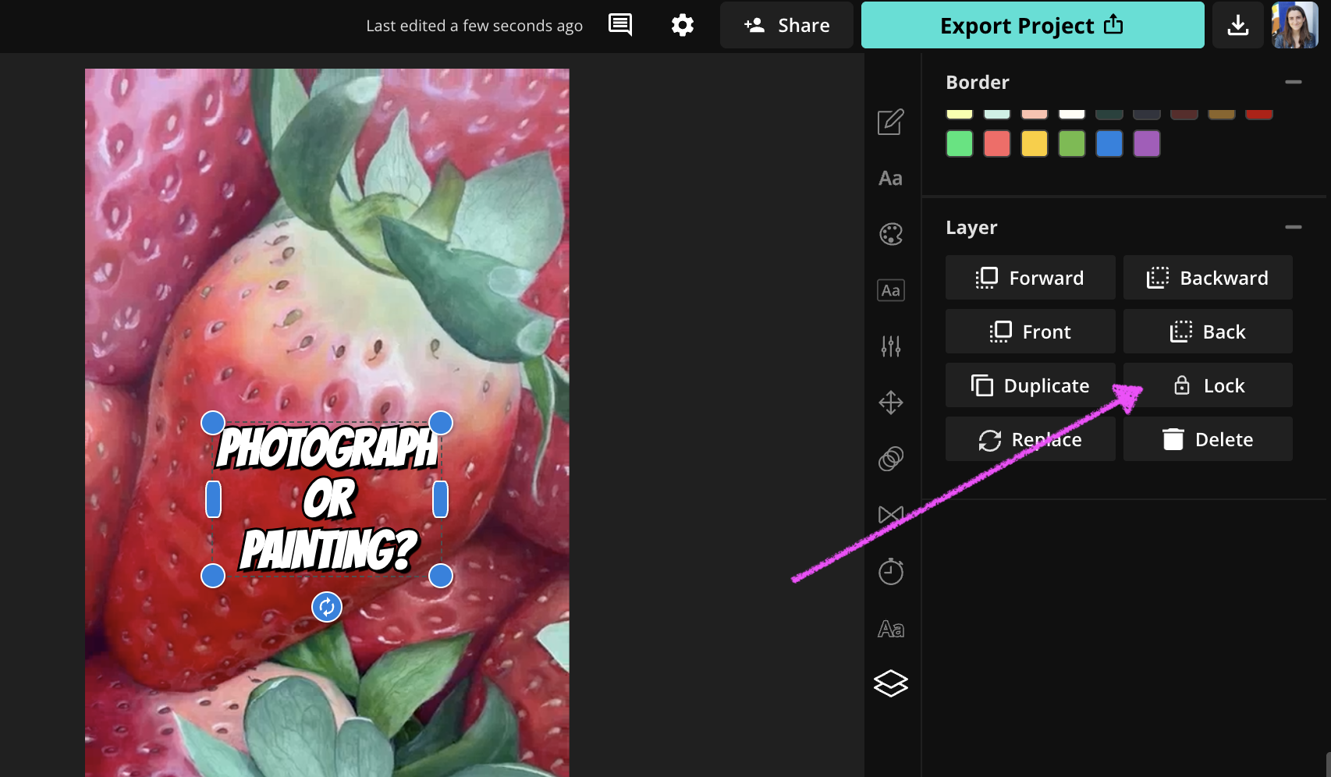
Task: Open the comments icon
Action: (x=620, y=25)
